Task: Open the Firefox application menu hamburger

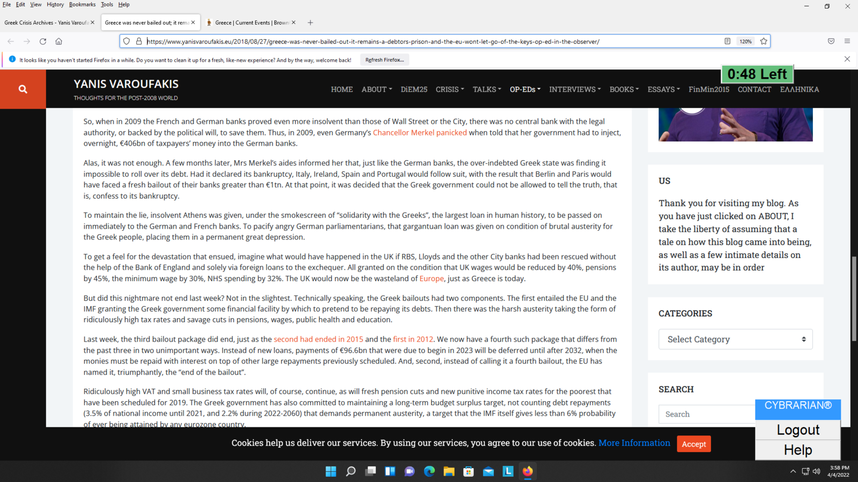Action: (847, 41)
